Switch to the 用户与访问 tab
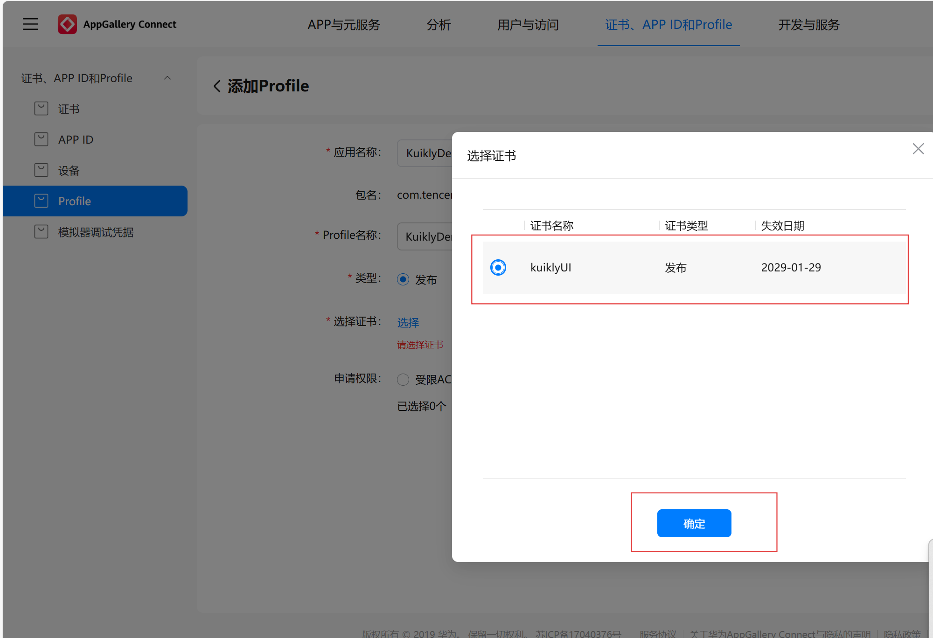Viewport: 933px width, 638px height. click(x=528, y=25)
